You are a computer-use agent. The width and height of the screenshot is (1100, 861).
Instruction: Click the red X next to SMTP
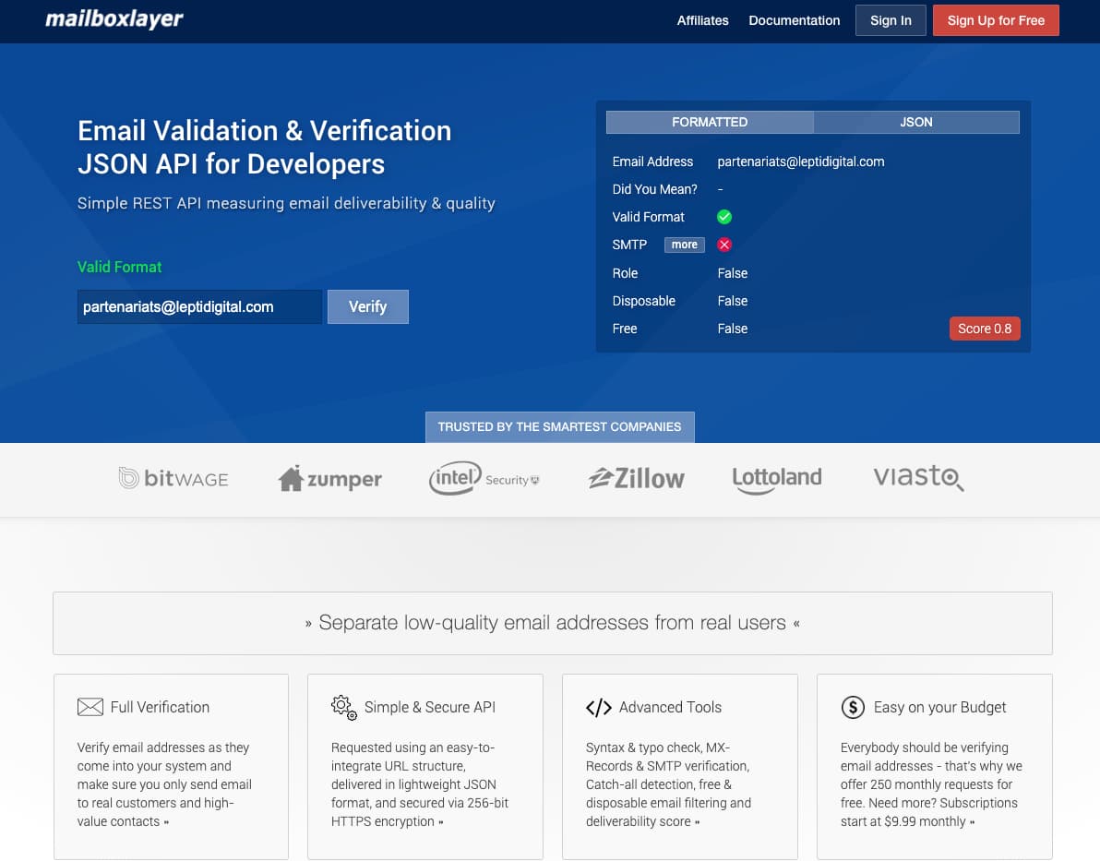point(723,245)
